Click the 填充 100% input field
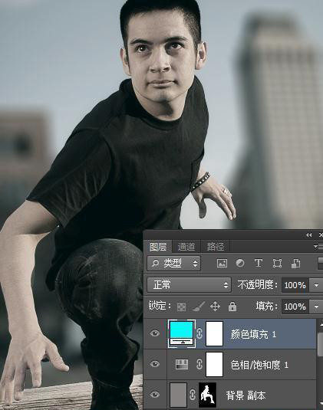The image size is (323, 410). 295,307
